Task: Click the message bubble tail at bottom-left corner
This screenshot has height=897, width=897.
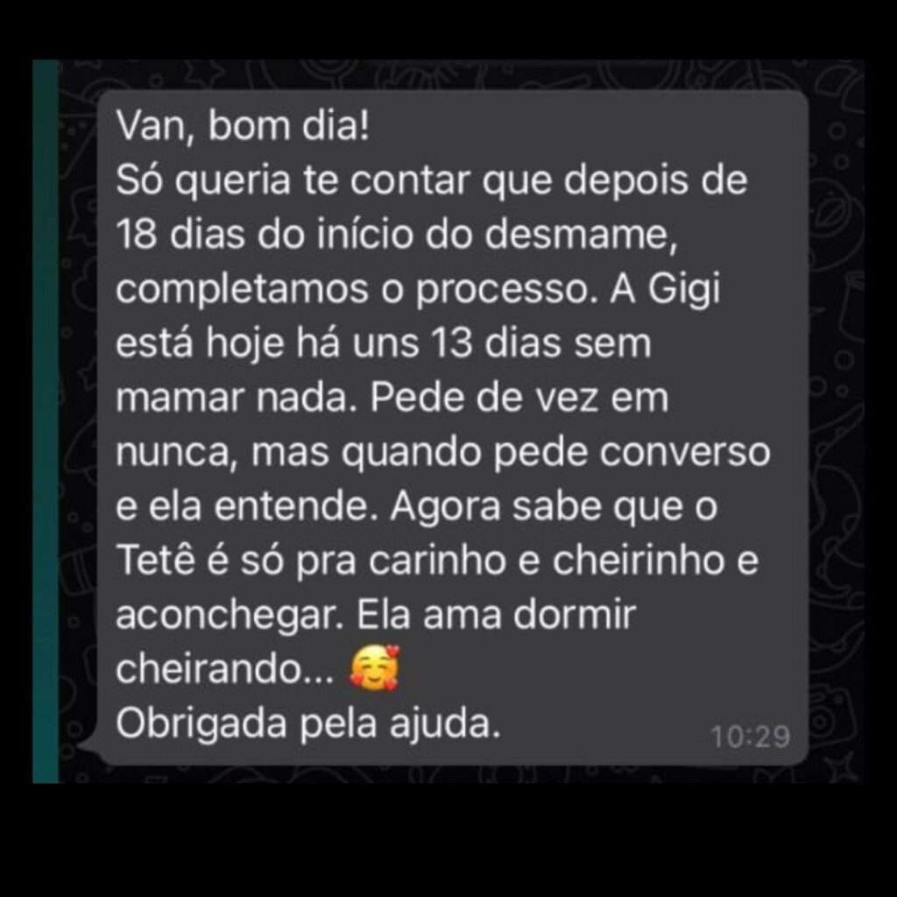Action: pos(88,746)
